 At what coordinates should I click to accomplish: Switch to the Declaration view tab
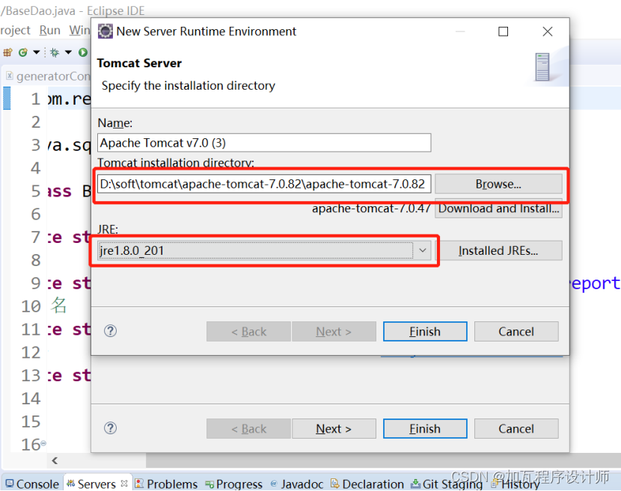point(367,484)
